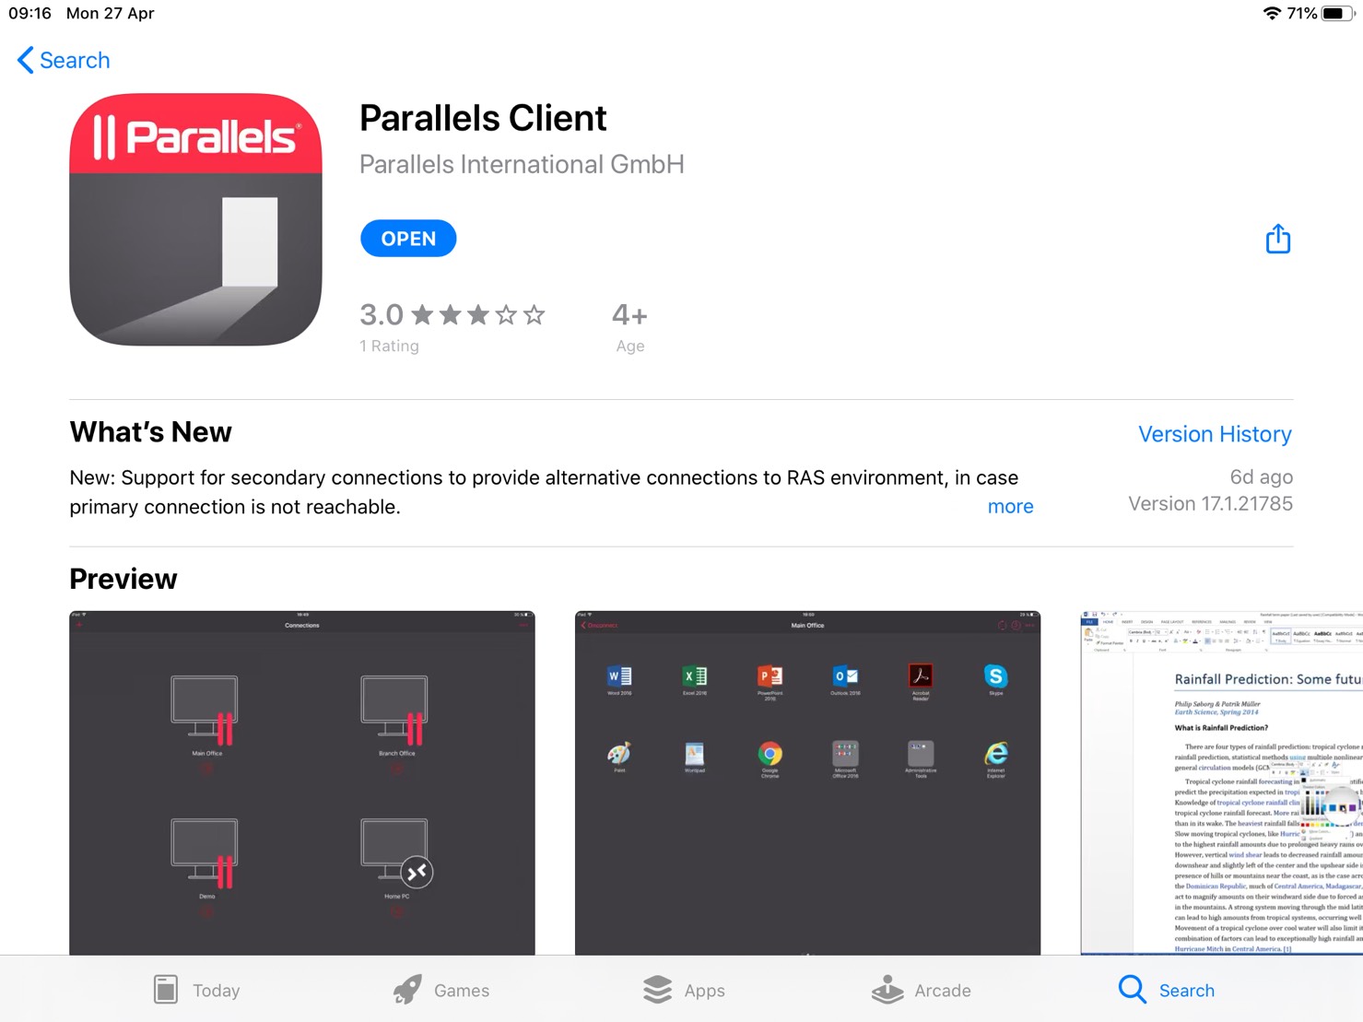Tap the Parallels app icon

coord(195,219)
